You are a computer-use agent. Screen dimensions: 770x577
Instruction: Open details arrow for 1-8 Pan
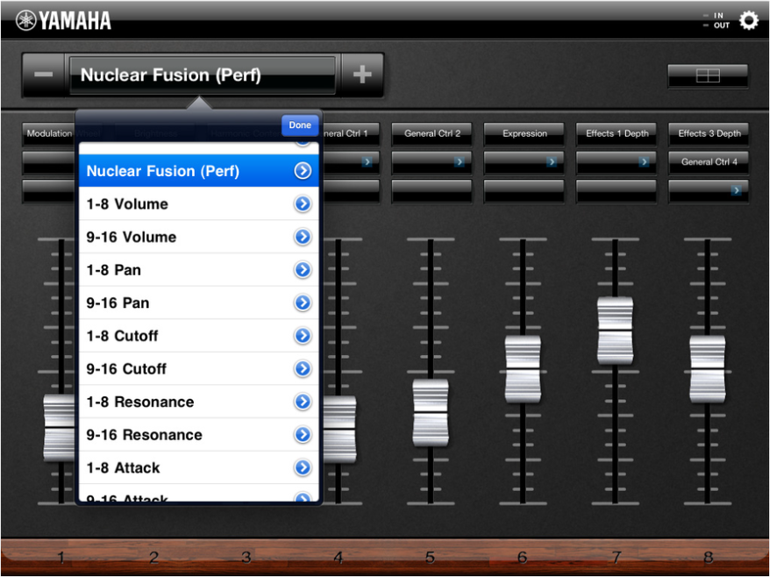(x=303, y=269)
